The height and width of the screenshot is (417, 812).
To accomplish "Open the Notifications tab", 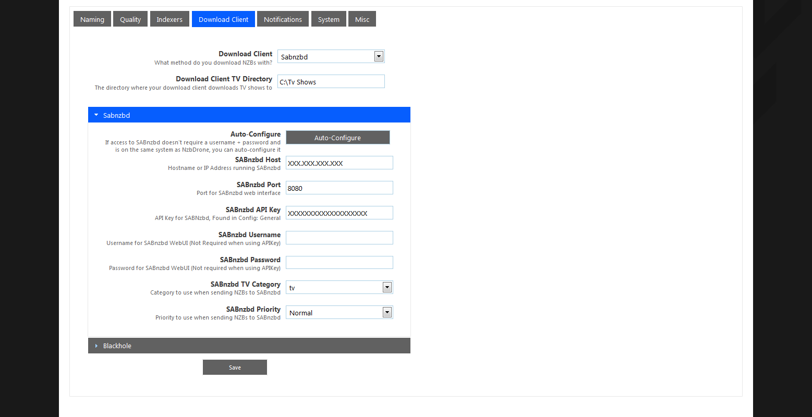I will click(283, 19).
